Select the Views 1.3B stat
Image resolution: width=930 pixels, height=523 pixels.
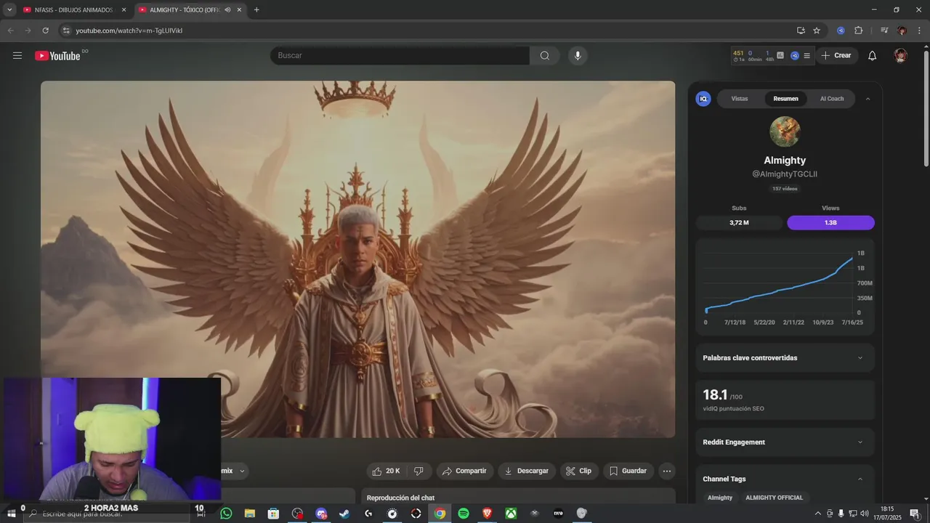click(830, 223)
